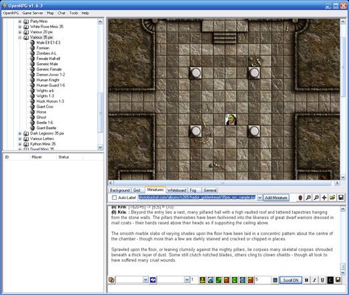This screenshot has width=349, height=295.
Task: Open the miniature URL dropdown arrow
Action: pyautogui.click(x=260, y=198)
